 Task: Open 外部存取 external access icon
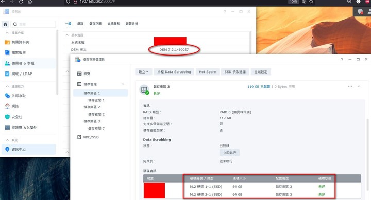click(x=7, y=96)
